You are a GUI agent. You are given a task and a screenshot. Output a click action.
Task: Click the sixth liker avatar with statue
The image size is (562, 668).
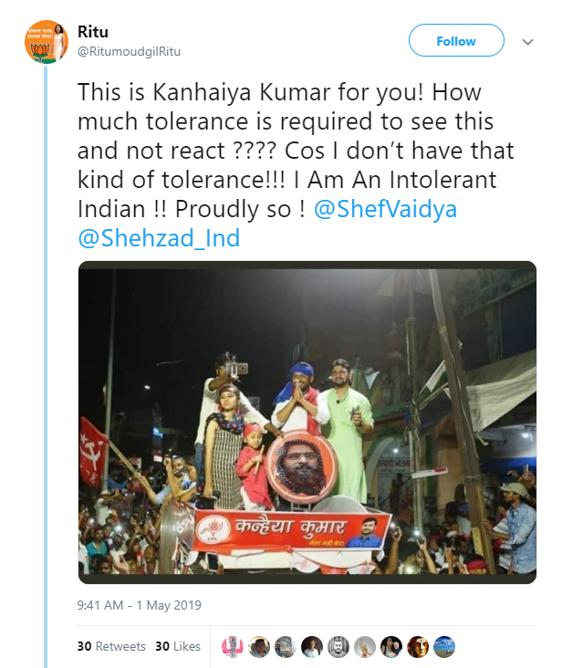(365, 647)
